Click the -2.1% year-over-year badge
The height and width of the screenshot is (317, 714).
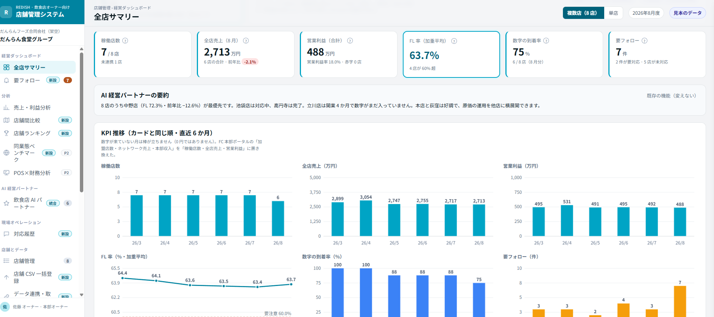coord(250,62)
